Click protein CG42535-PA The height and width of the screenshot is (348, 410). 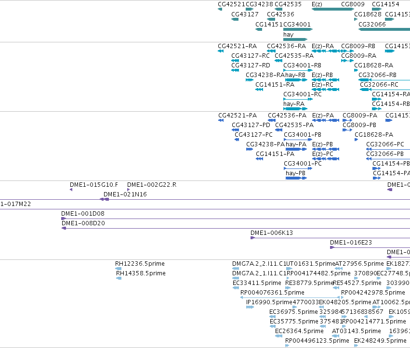click(x=294, y=125)
